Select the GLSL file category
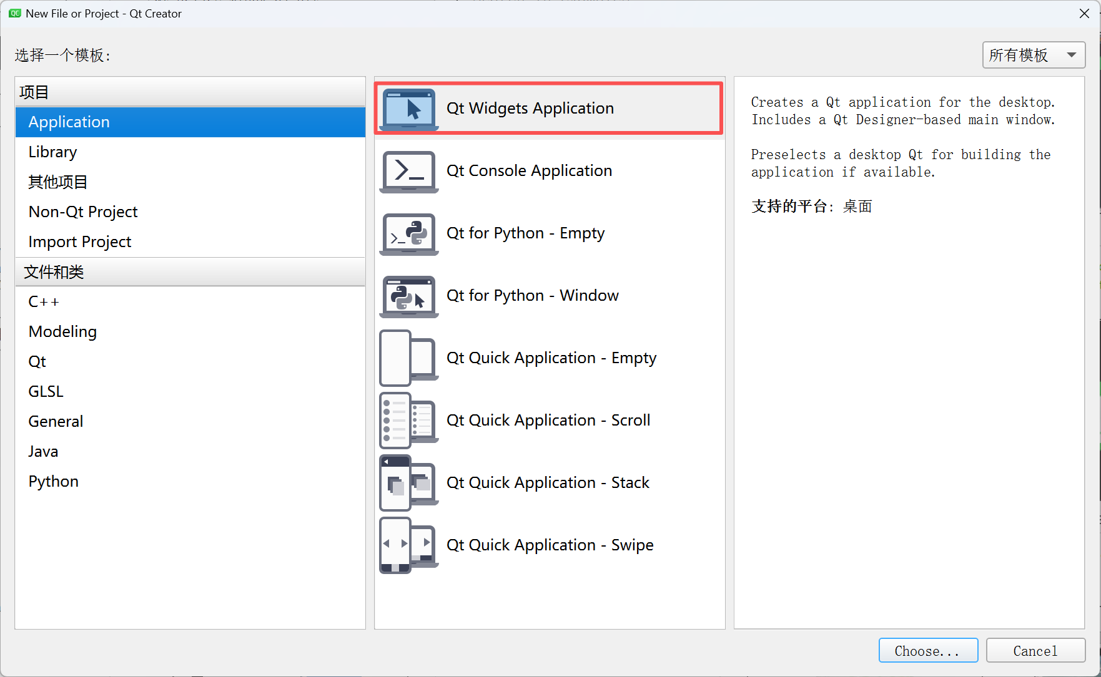This screenshot has height=677, width=1101. tap(190, 392)
